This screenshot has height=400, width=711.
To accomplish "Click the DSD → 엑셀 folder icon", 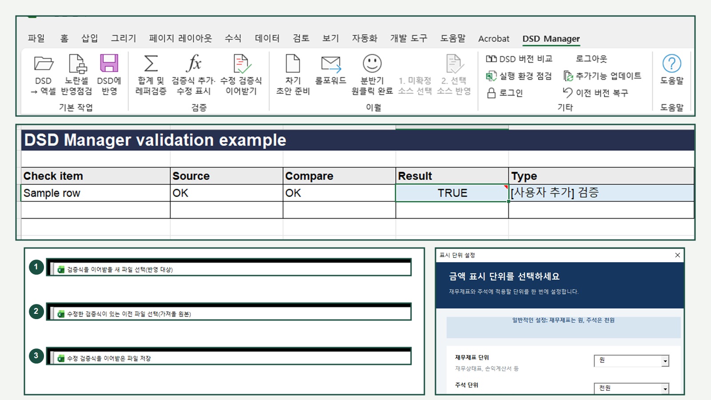I will pyautogui.click(x=44, y=64).
